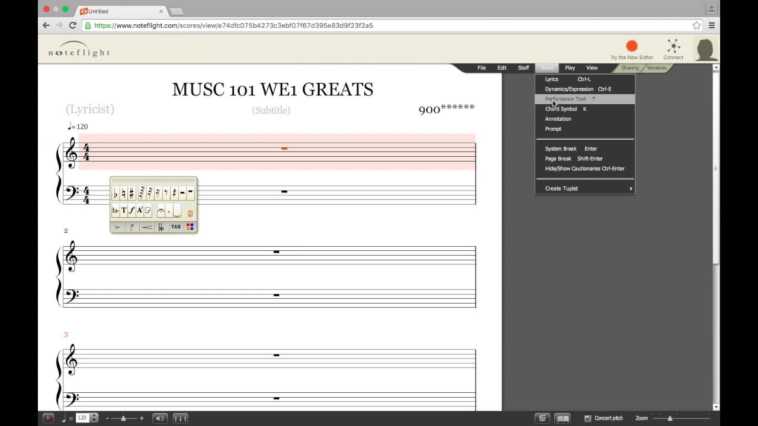Choose the eighth rest in the palette
Image resolution: width=758 pixels, height=426 pixels.
click(x=166, y=193)
